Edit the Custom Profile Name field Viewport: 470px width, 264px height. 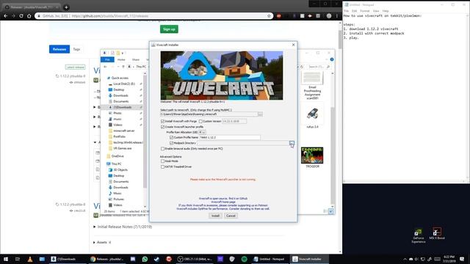click(x=230, y=137)
